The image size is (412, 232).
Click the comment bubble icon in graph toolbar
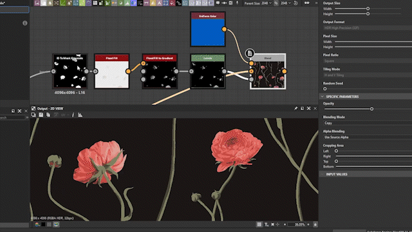pos(218,3)
